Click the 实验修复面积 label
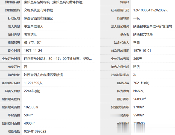 coord(120,107)
